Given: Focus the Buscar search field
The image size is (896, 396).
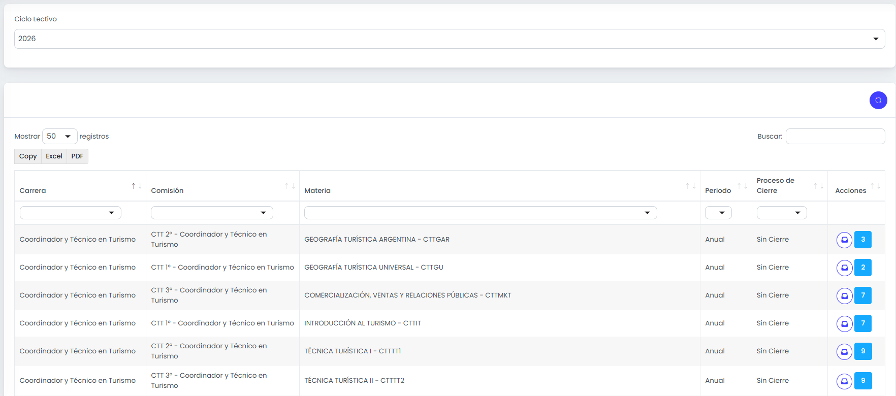Looking at the screenshot, I should [x=835, y=137].
